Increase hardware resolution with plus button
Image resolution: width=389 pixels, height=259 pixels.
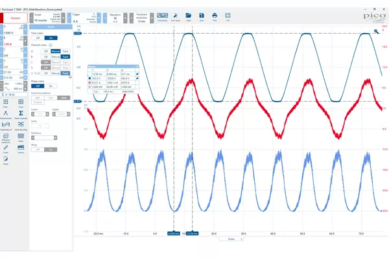152,18
